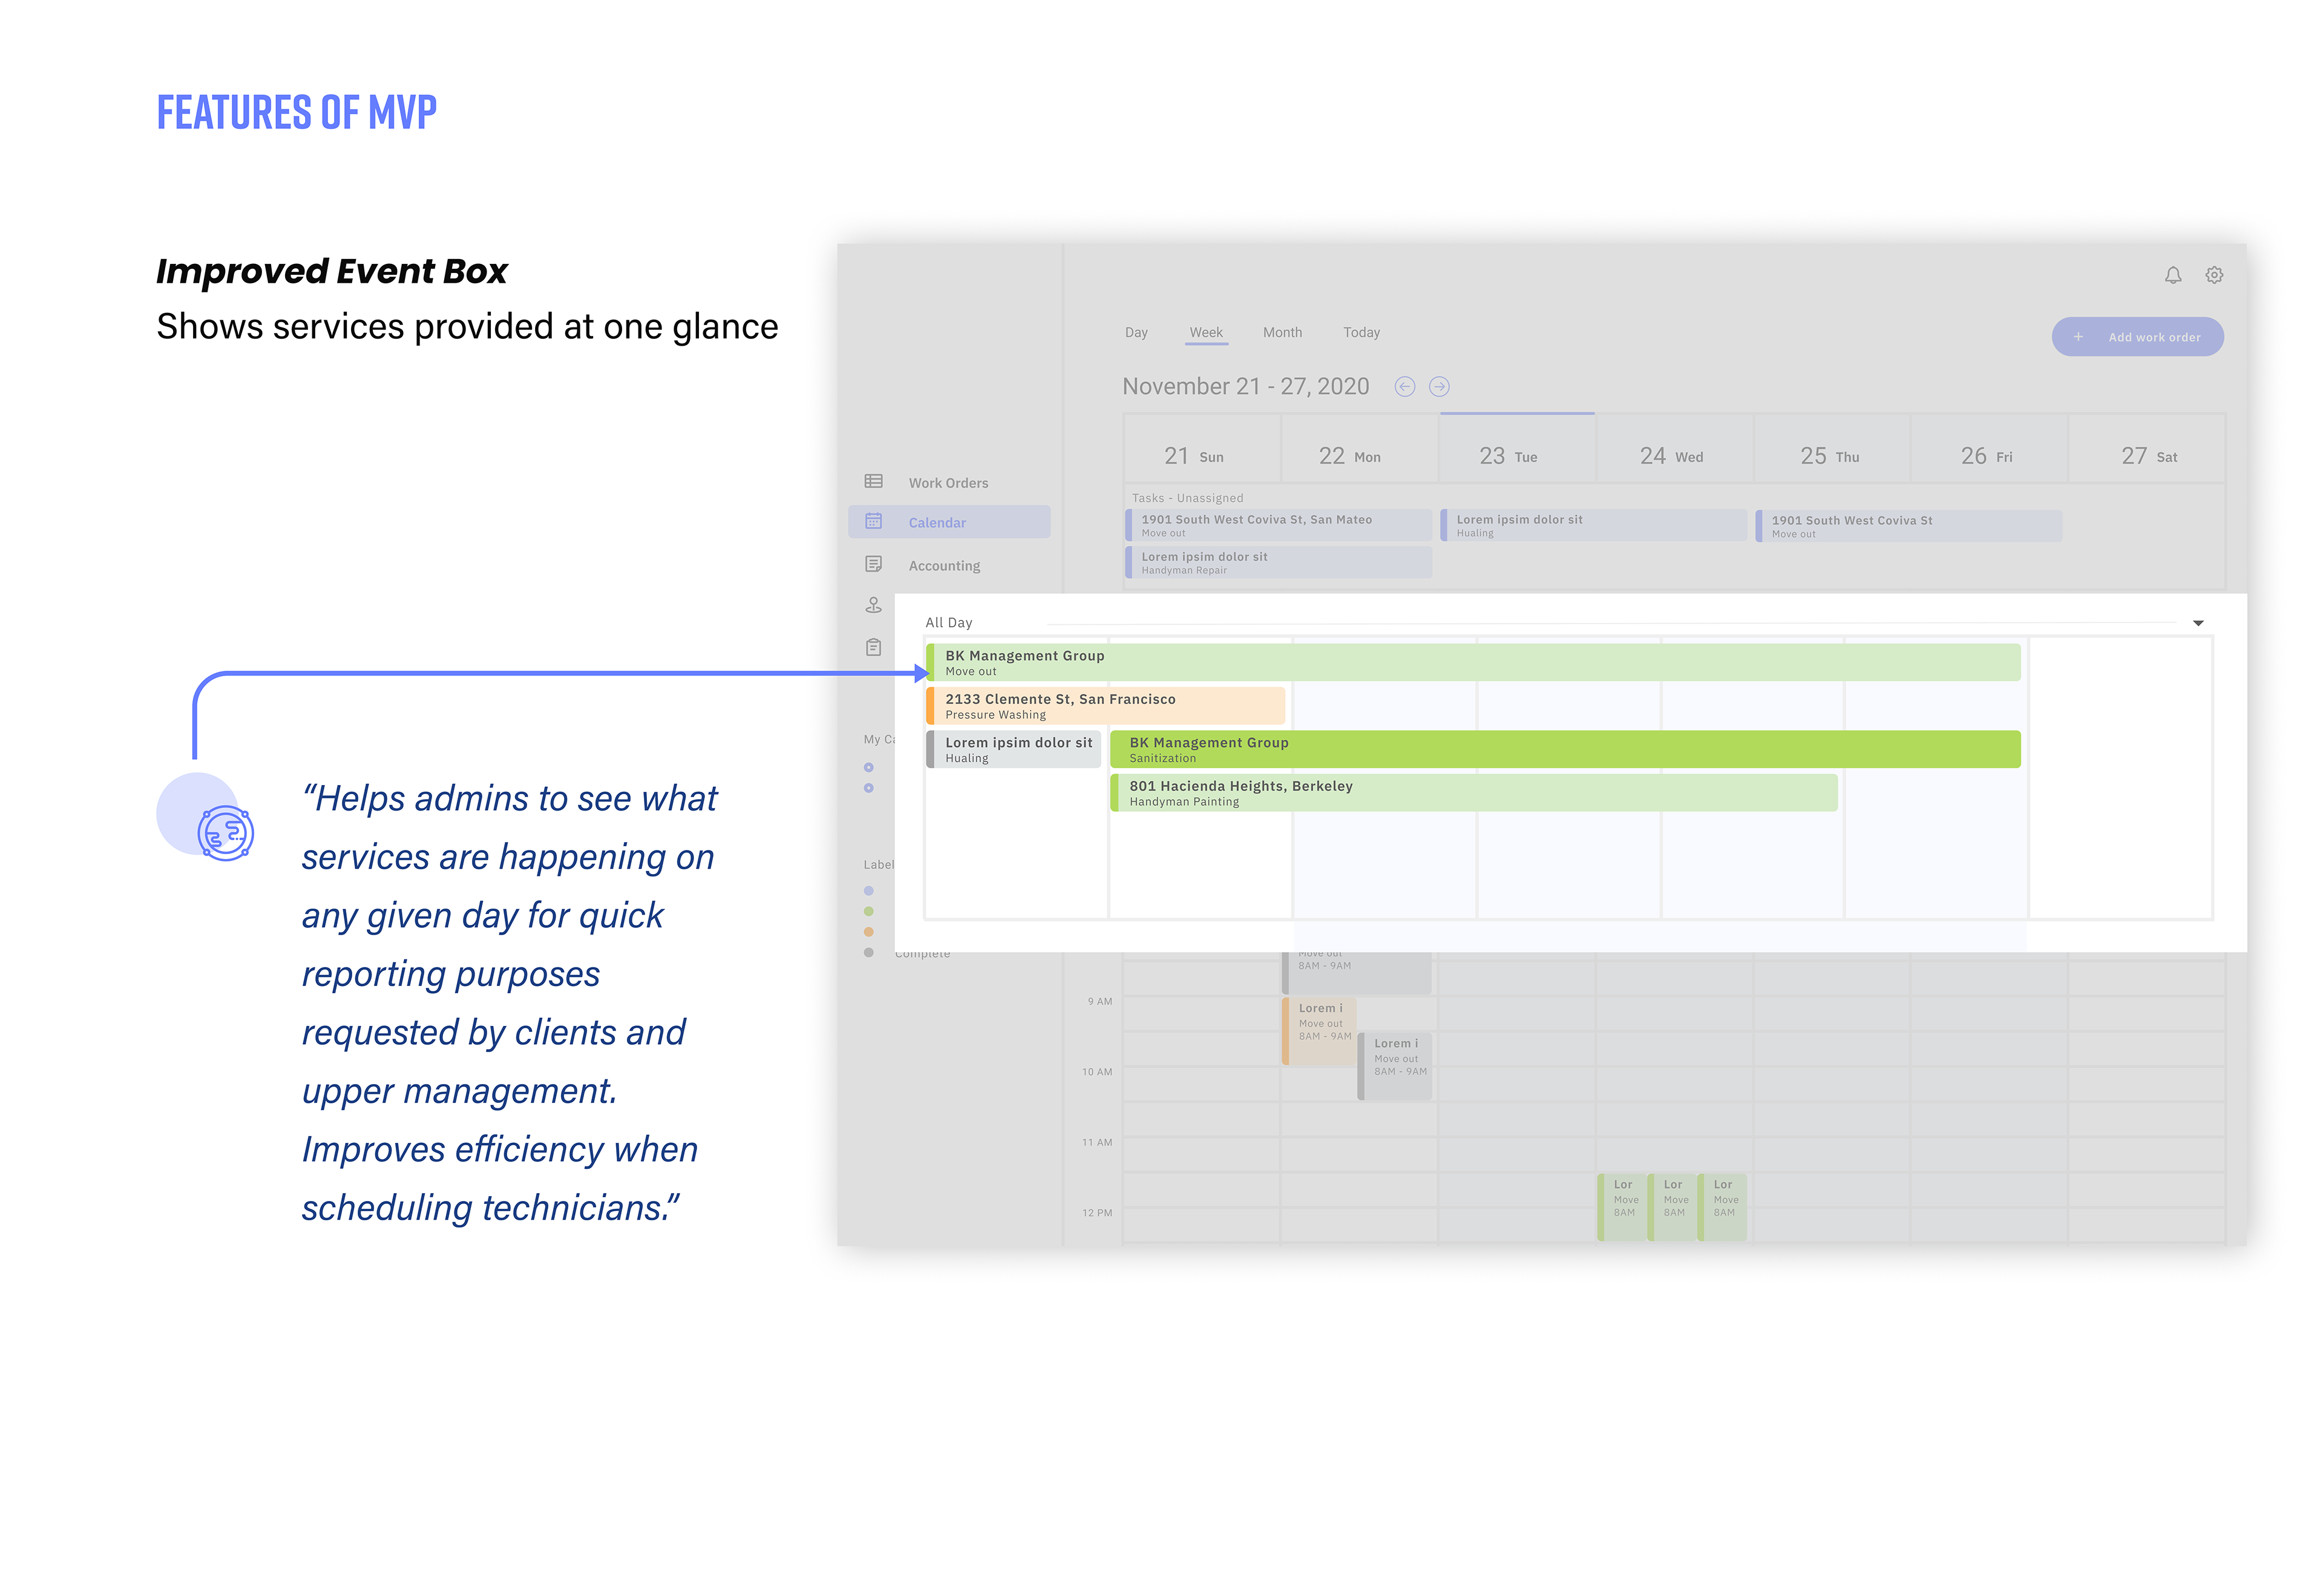Click the Calendar sidebar icon
2324x1575 pixels.
[x=873, y=522]
